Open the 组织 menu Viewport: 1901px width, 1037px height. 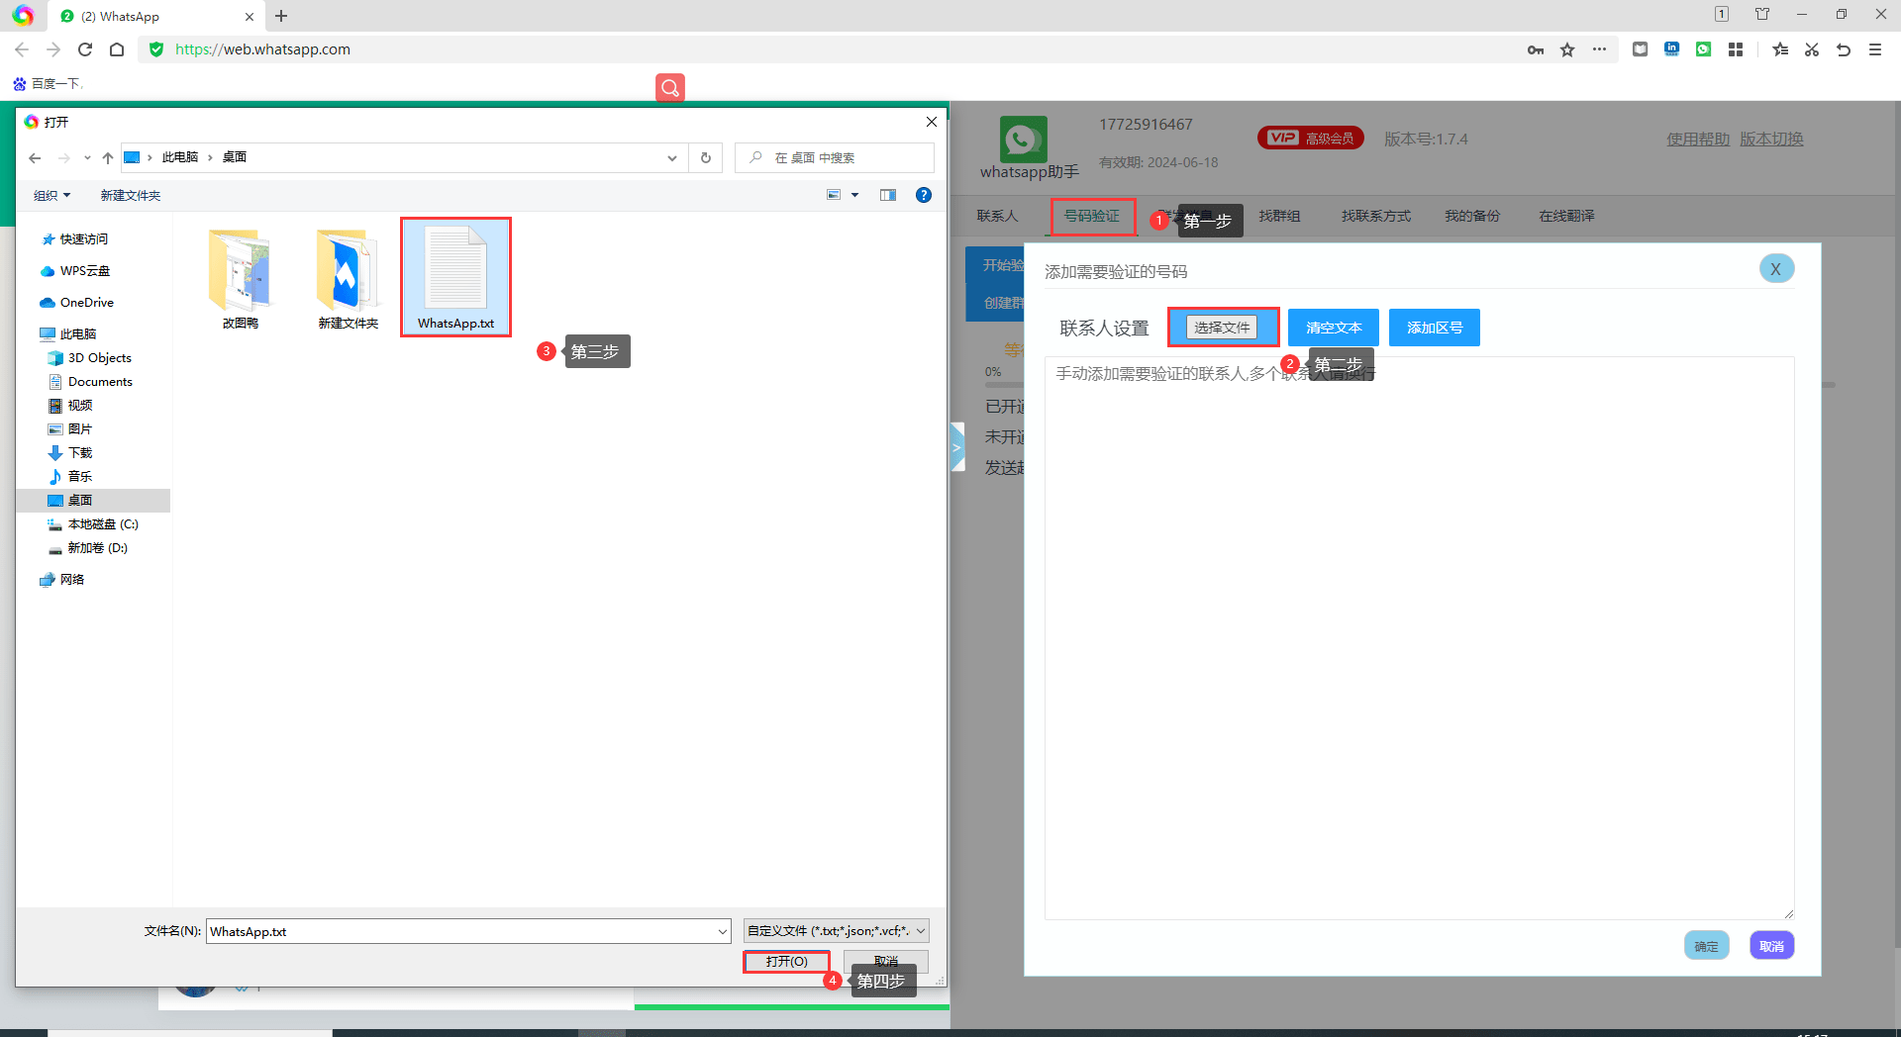point(51,195)
